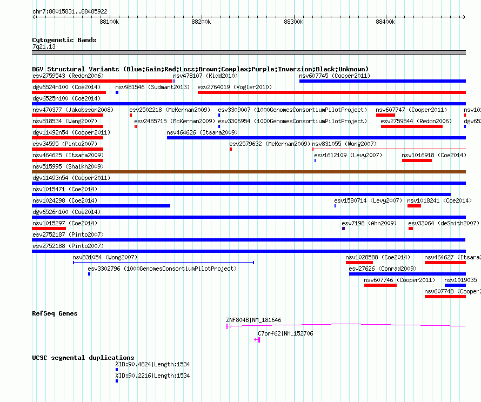Click dgv11493n54 (Cooper2011) label
The image size is (481, 402).
(71, 178)
